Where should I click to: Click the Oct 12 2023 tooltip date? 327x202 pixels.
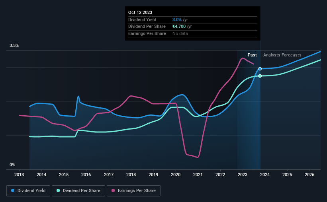(x=140, y=12)
